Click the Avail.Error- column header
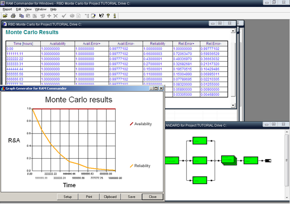This screenshot has height=204, width=290. tap(126, 44)
